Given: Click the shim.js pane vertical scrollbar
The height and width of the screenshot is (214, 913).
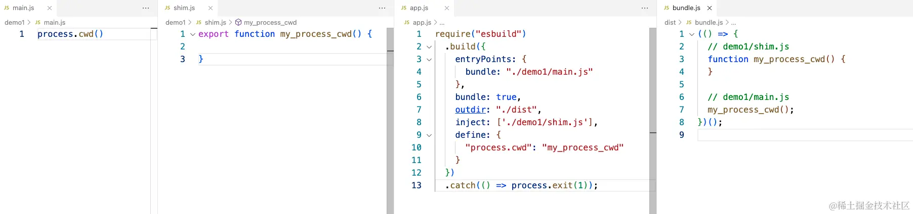Looking at the screenshot, I should pyautogui.click(x=390, y=121).
